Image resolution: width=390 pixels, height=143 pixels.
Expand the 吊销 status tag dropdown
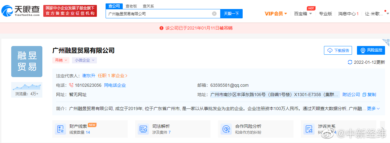61,60
